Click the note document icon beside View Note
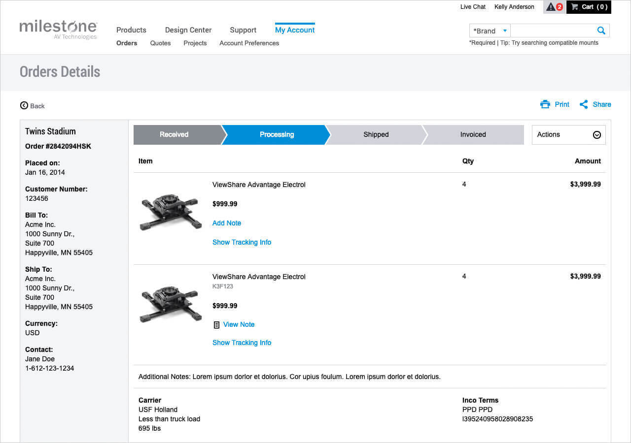 (216, 325)
